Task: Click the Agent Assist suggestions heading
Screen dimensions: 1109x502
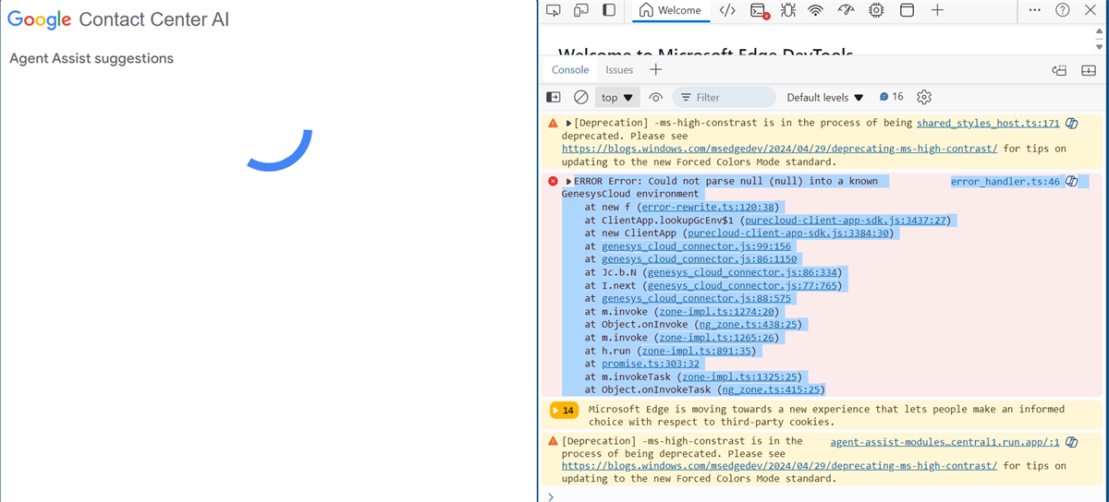Action: click(x=91, y=58)
